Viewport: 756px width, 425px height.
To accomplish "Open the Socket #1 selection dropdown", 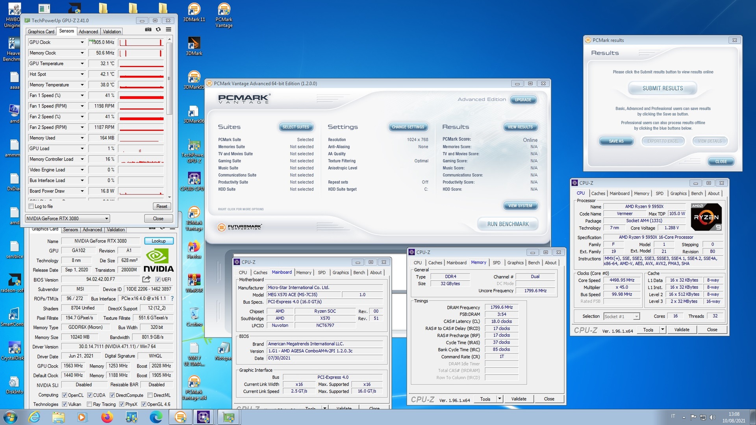I will coord(621,316).
